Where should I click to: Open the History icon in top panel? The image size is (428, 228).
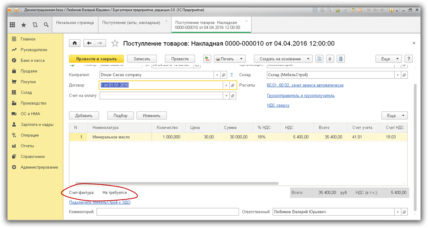pyautogui.click(x=35, y=25)
